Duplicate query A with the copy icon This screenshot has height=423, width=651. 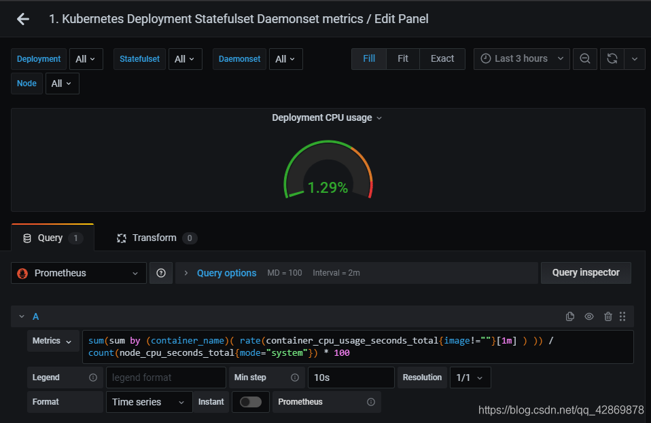coord(570,316)
